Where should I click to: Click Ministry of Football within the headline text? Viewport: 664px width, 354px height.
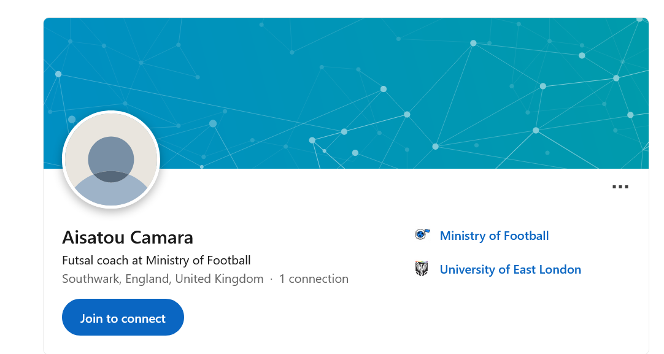198,260
